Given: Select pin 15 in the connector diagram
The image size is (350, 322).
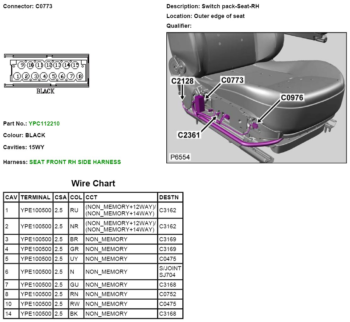Looking at the screenshot, I should [x=75, y=65].
